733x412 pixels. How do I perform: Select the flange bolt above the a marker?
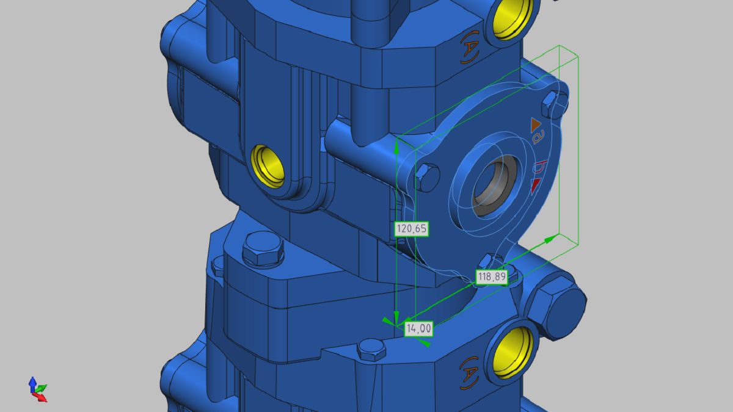555,104
